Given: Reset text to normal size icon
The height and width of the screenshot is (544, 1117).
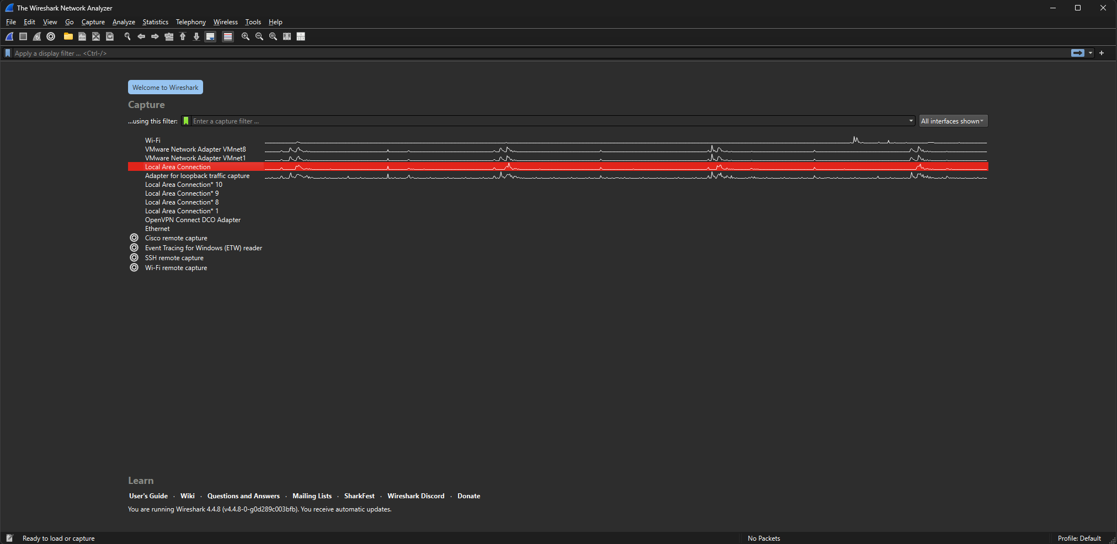Looking at the screenshot, I should pyautogui.click(x=273, y=36).
